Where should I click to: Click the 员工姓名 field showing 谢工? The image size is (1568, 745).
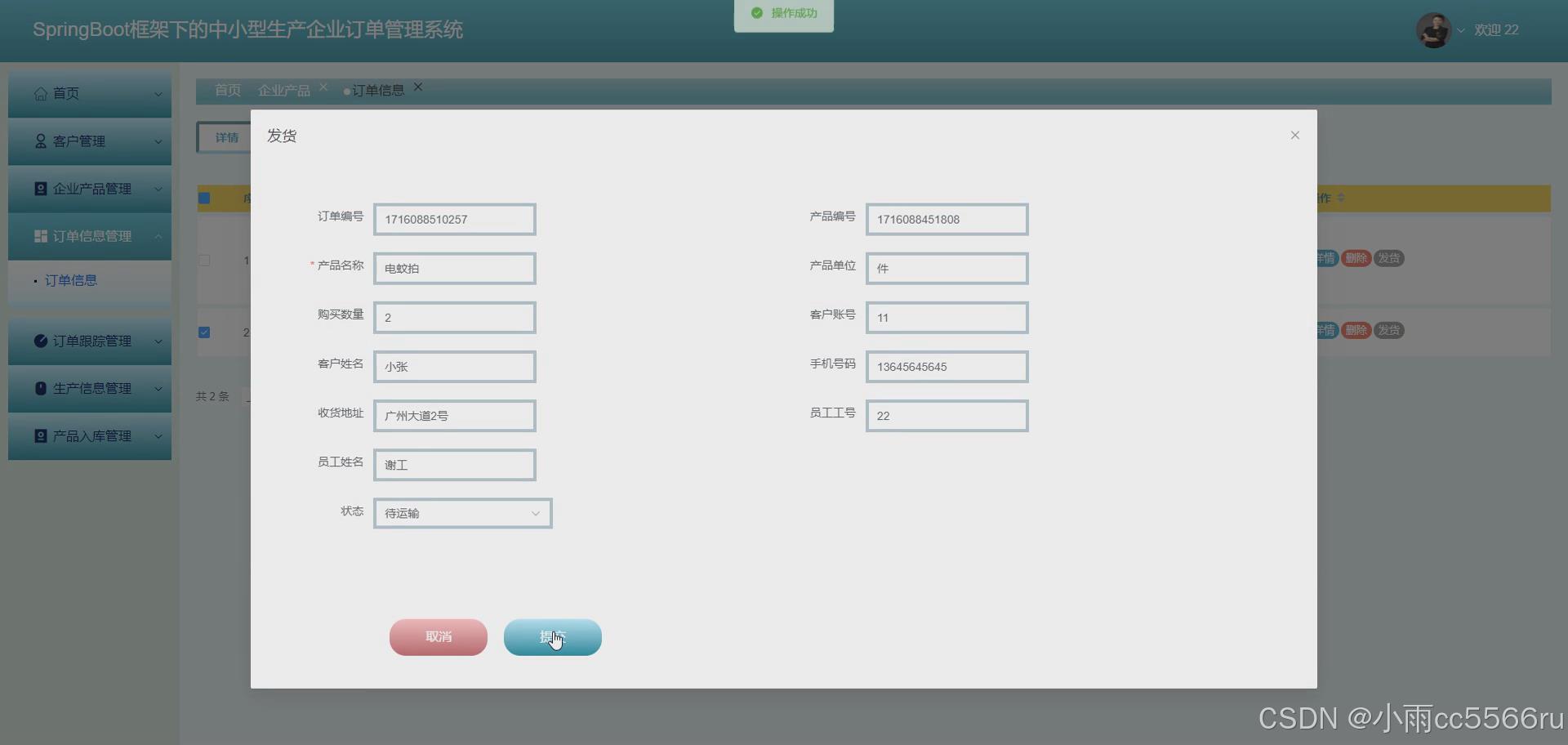[455, 465]
